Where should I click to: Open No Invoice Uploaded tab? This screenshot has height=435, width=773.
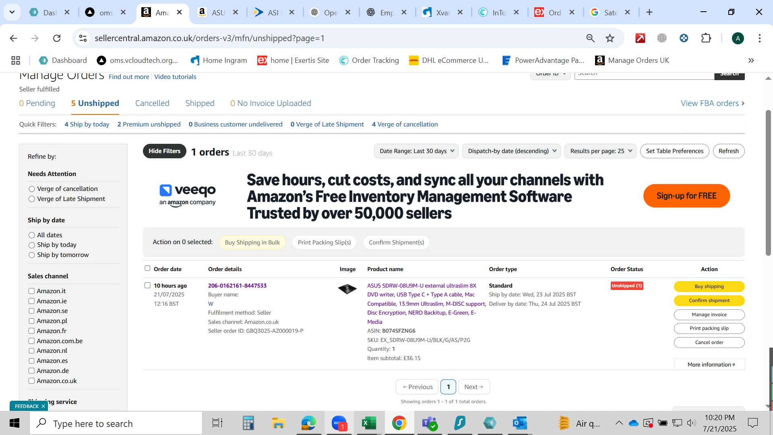tap(271, 103)
